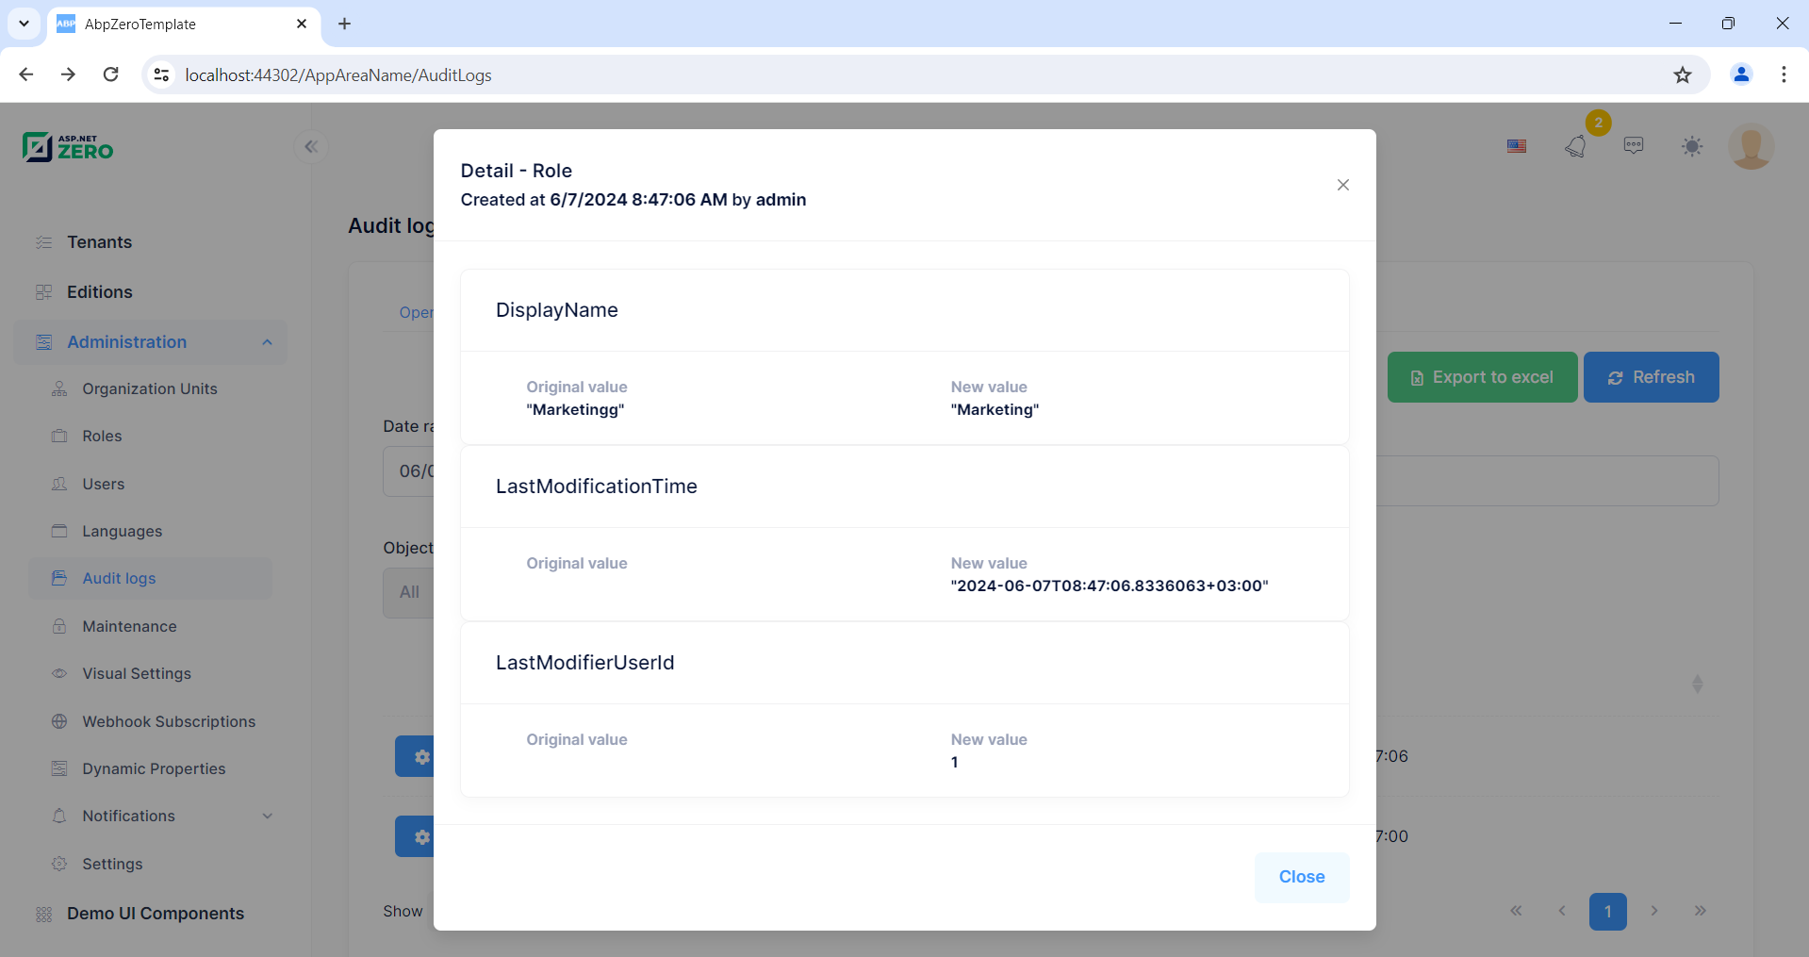Click the Notifications bell icon in sidebar
The width and height of the screenshot is (1809, 957).
pyautogui.click(x=59, y=816)
